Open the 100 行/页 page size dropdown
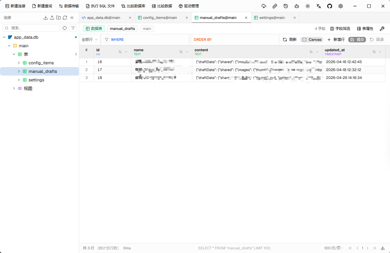The height and width of the screenshot is (253, 390). (334, 248)
